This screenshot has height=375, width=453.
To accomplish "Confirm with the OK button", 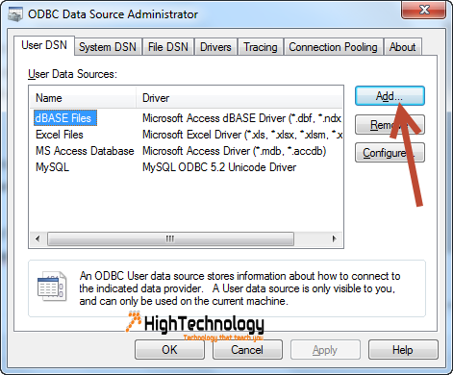I will (x=169, y=350).
